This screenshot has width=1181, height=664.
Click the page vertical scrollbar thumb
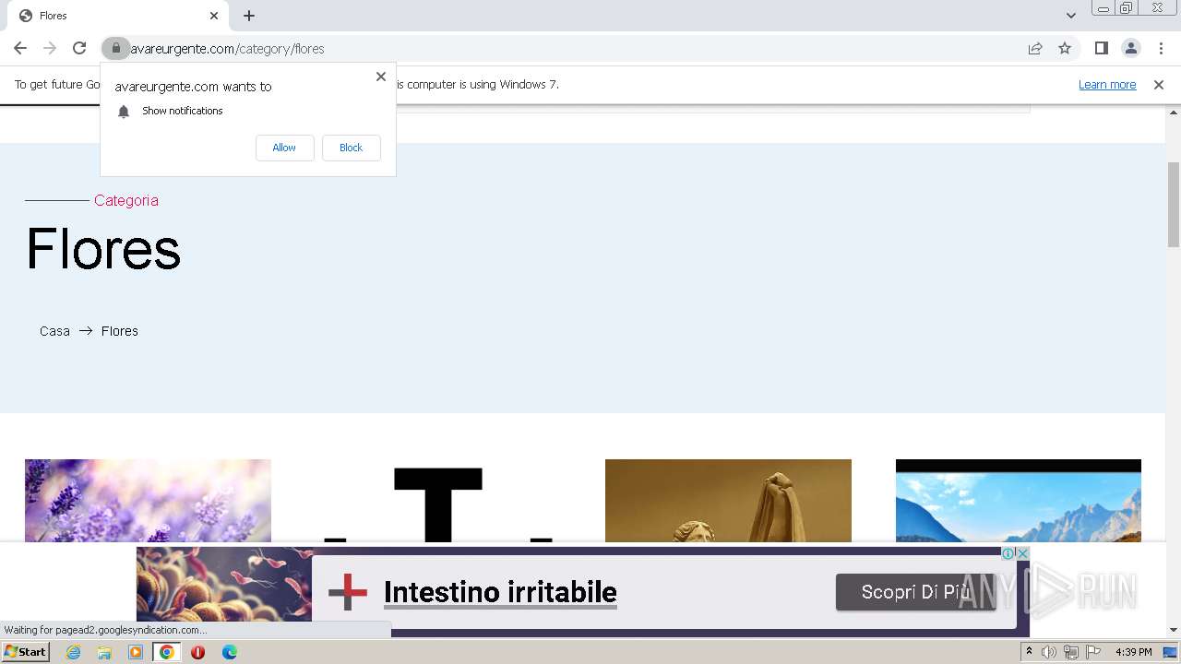1174,204
